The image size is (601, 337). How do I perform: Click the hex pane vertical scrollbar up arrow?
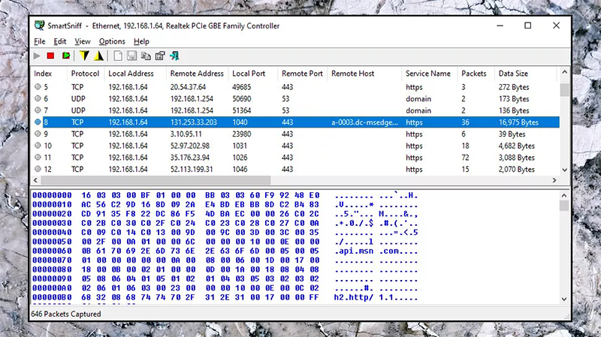click(x=564, y=194)
